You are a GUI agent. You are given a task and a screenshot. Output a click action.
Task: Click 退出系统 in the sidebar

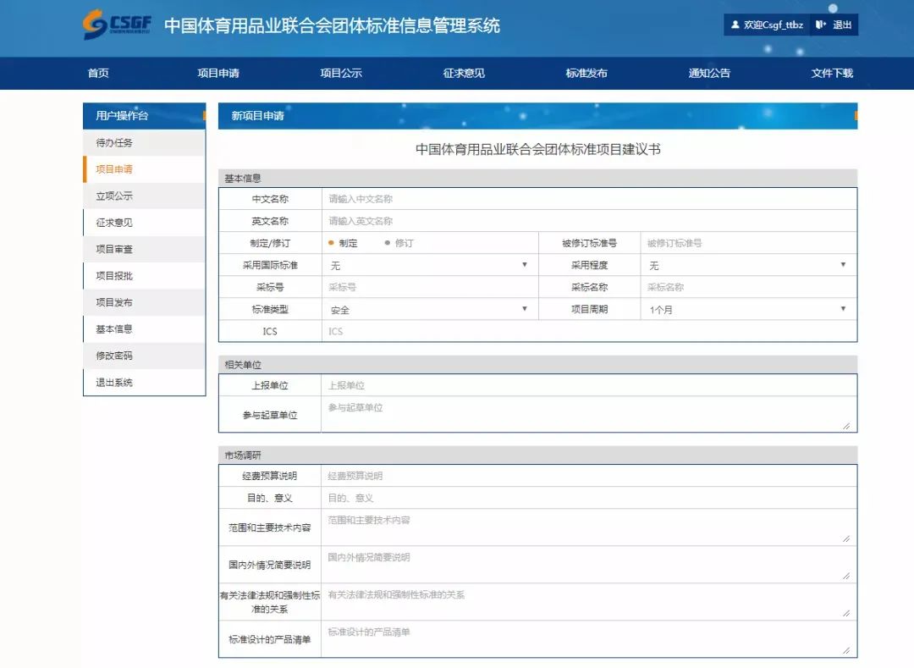(145, 383)
